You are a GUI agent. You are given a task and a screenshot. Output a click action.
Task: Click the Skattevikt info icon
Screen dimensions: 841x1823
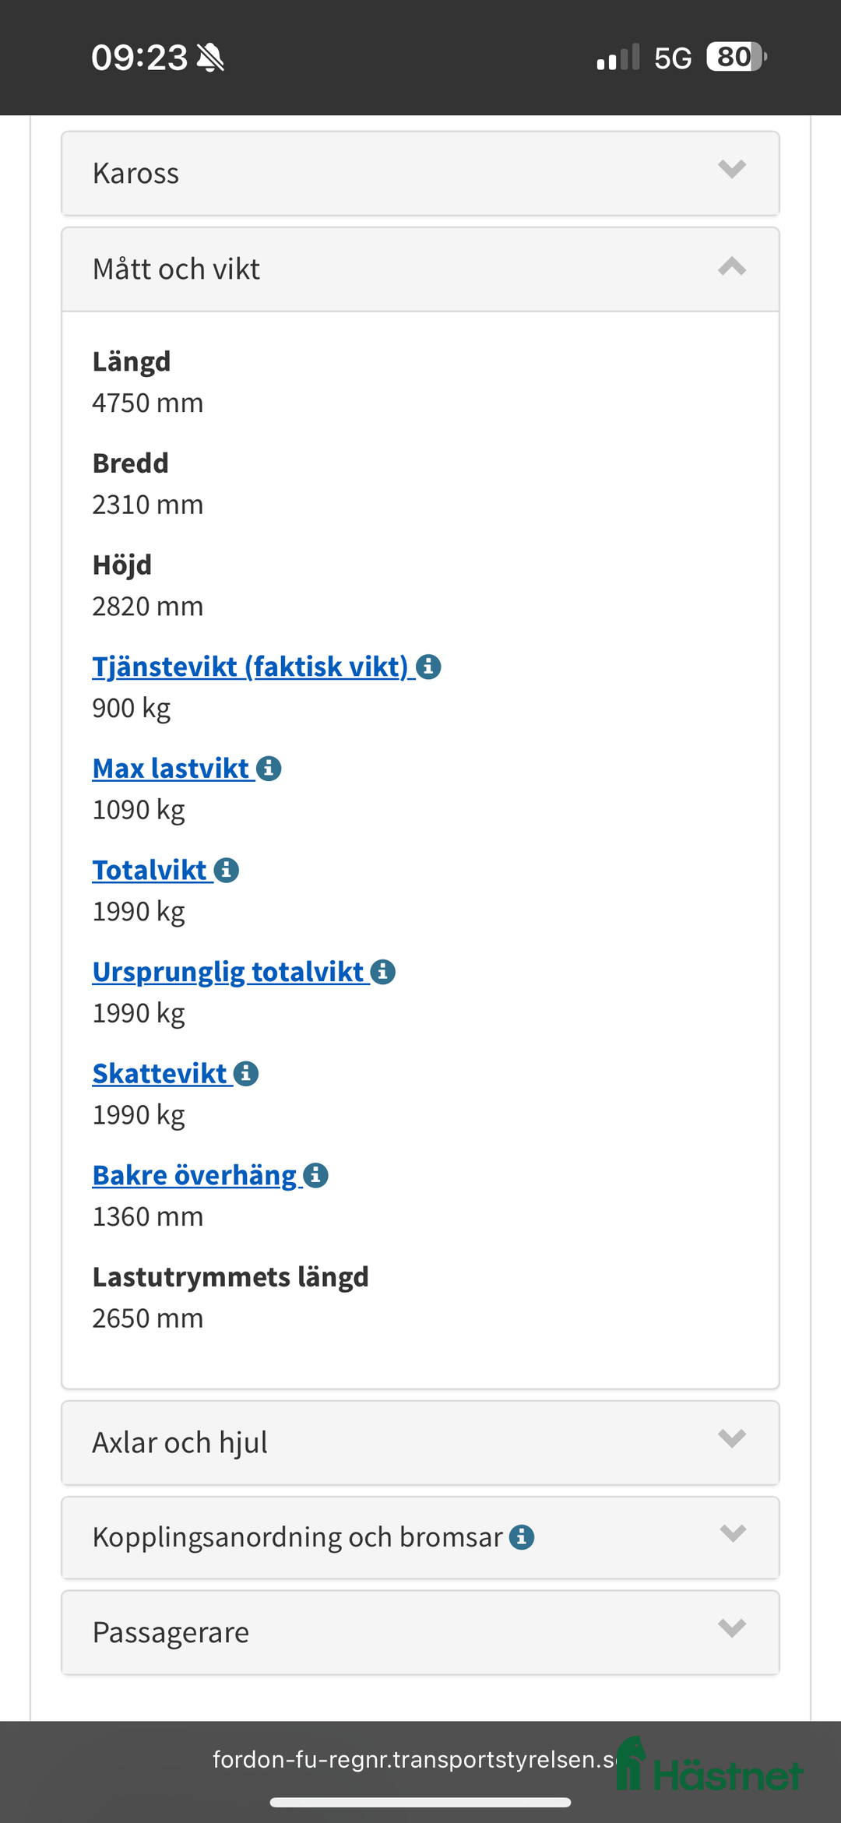pyautogui.click(x=246, y=1073)
